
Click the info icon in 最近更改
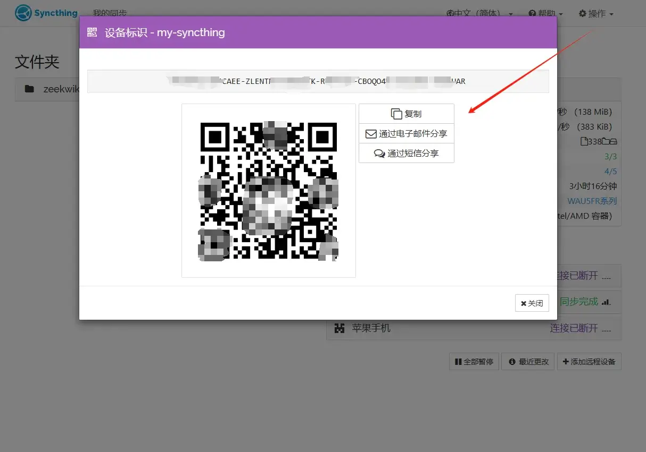(512, 362)
